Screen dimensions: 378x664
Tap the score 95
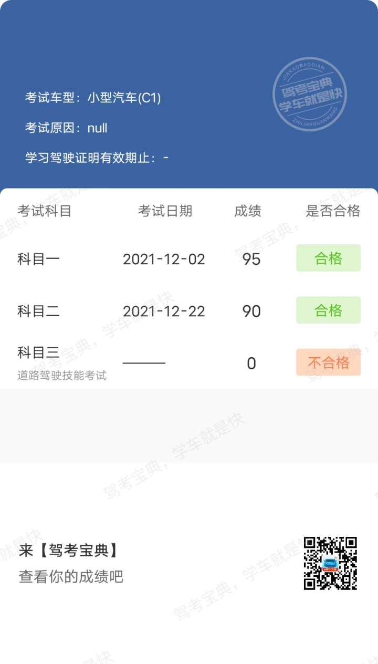pyautogui.click(x=251, y=259)
